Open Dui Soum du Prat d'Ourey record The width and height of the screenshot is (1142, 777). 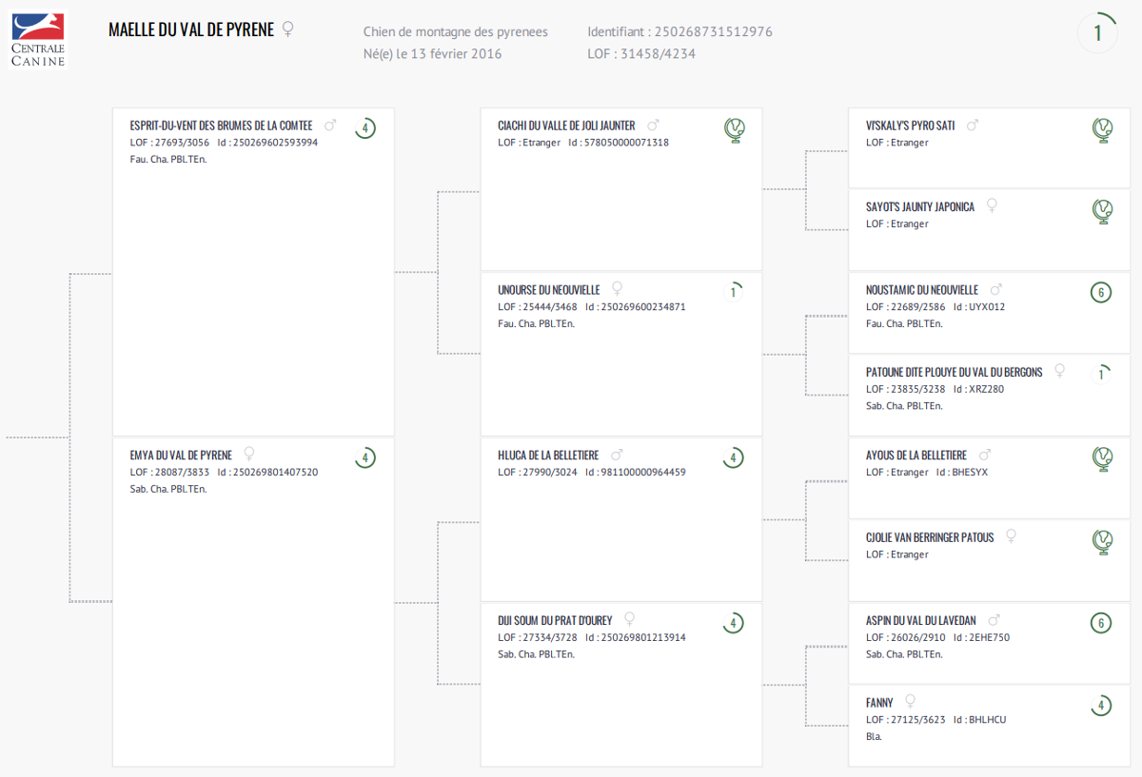(555, 621)
